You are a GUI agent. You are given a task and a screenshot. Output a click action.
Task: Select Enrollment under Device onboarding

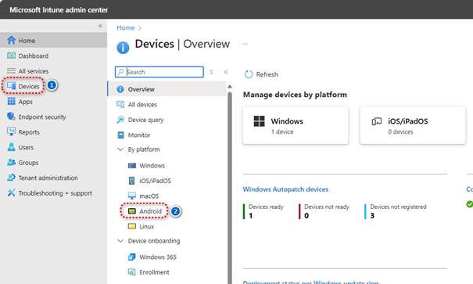pyautogui.click(x=167, y=272)
